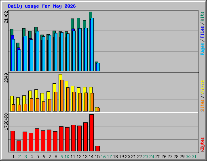The height and width of the screenshot is (161, 207).
Task: Click day 27 on the x-axis
Action: (170, 157)
